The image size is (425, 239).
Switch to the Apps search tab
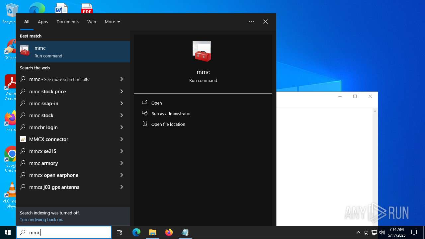[x=43, y=22]
